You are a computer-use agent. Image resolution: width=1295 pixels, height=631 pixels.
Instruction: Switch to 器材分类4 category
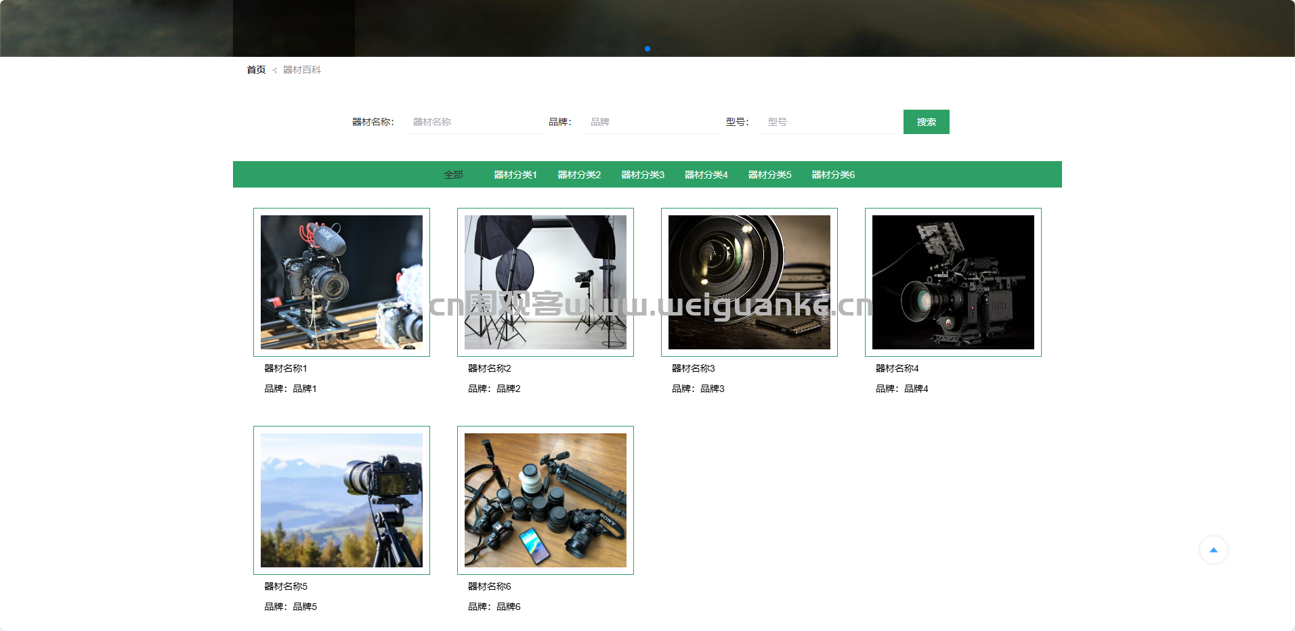point(706,175)
